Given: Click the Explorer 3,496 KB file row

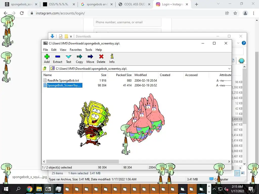Looking at the screenshot, I should tap(237, 119).
